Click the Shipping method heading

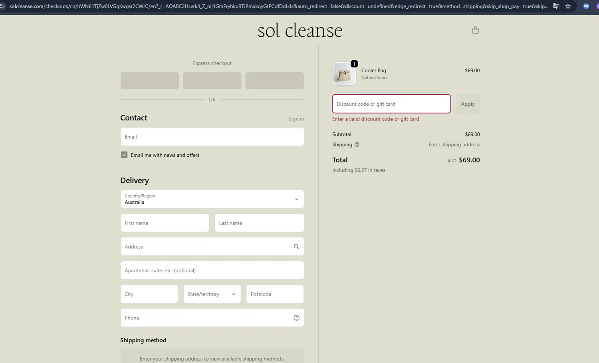pyautogui.click(x=143, y=340)
